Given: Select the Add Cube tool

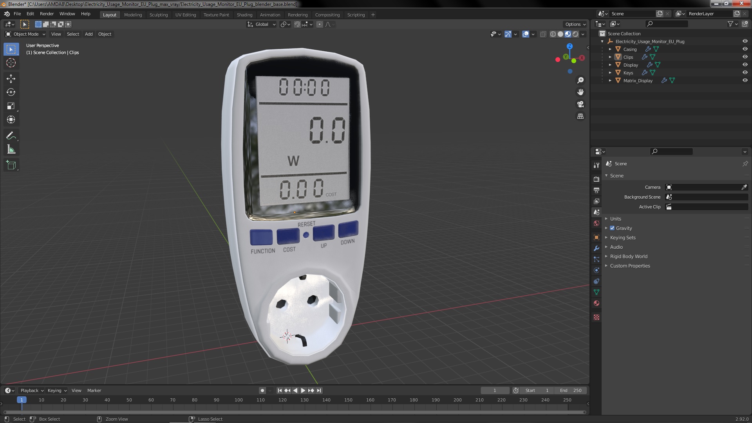Looking at the screenshot, I should [11, 165].
